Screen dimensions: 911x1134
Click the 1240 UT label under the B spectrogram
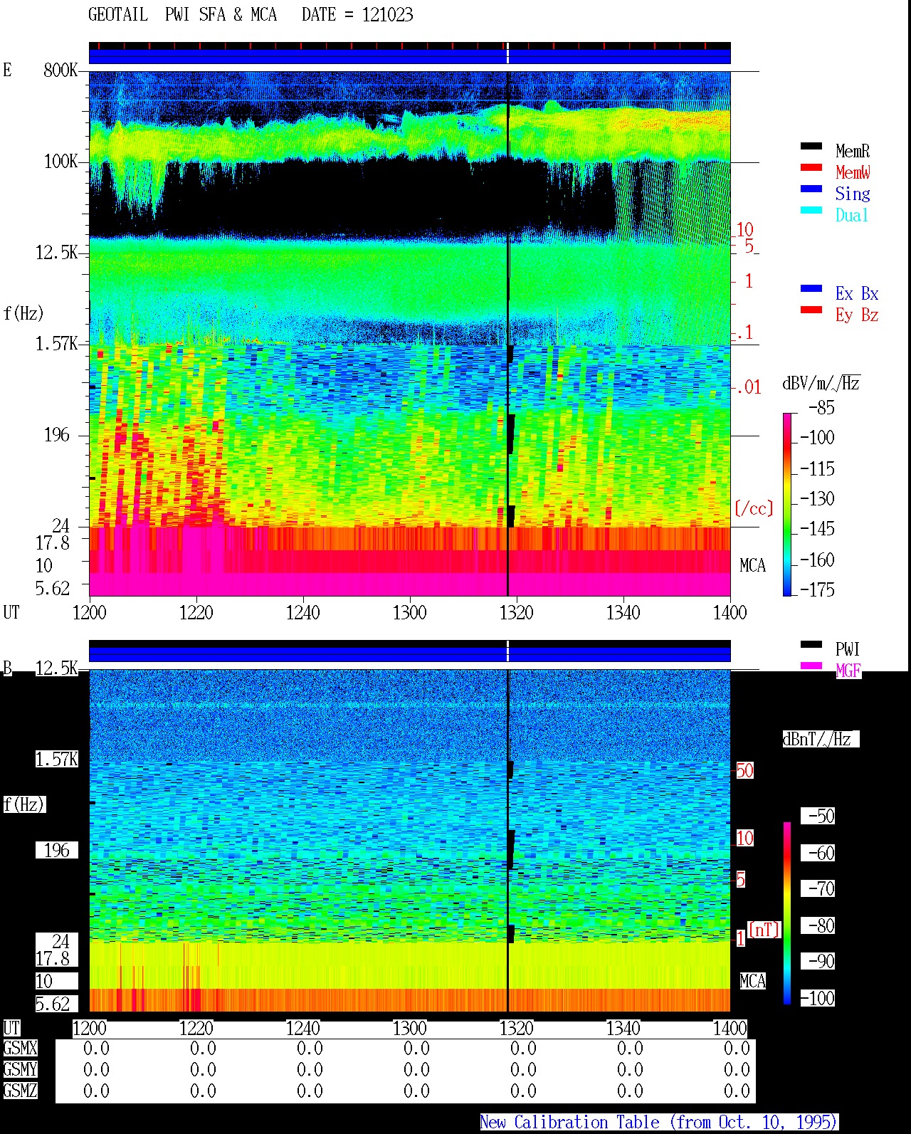pos(302,1029)
